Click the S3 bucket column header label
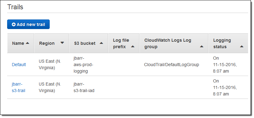 85,43
